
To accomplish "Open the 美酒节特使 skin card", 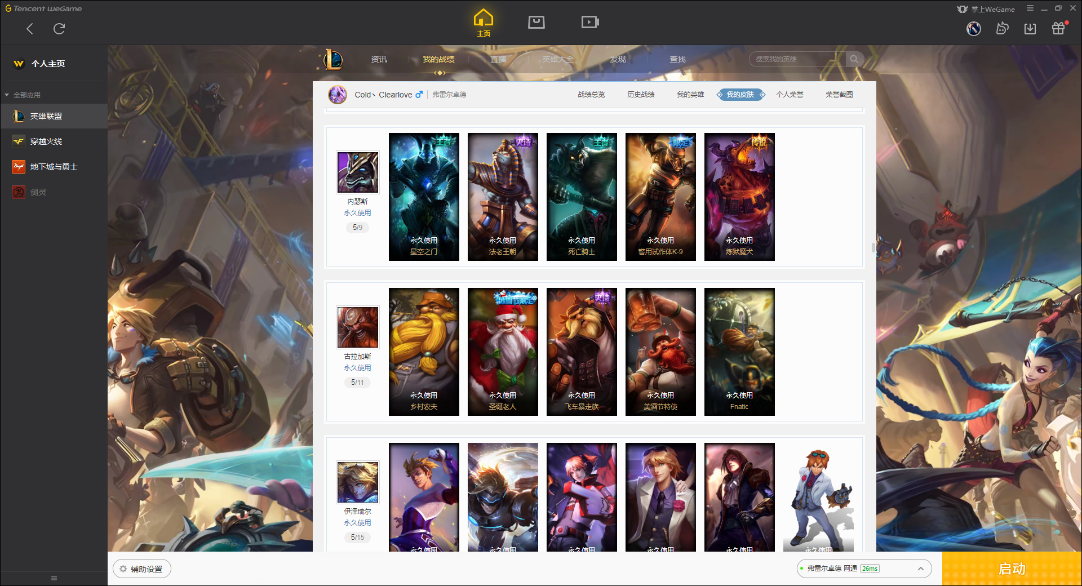I will click(660, 352).
